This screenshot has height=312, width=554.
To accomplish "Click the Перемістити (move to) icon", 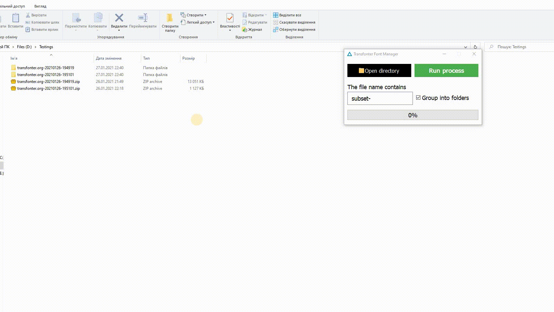I will point(76,18).
